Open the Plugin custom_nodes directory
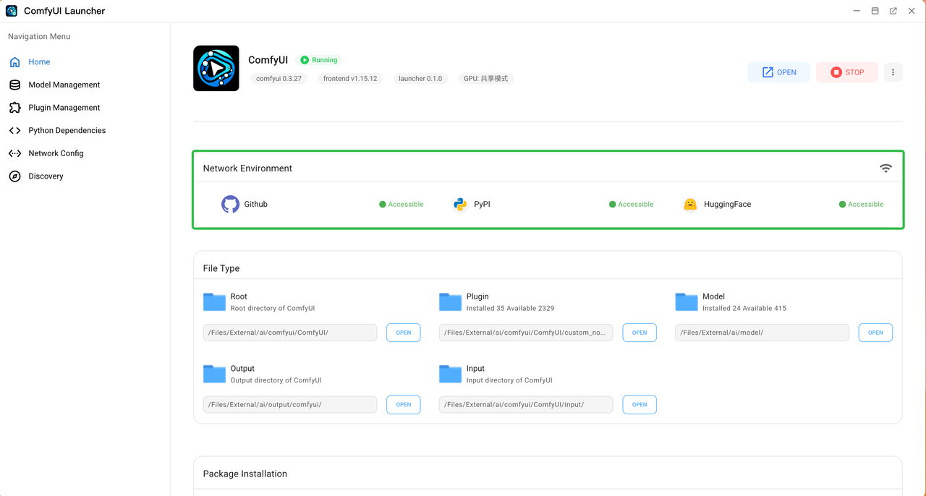 640,333
